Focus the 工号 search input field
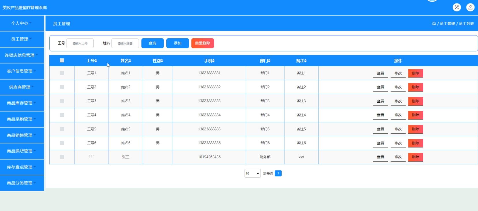Image resolution: width=478 pixels, height=211 pixels. (80, 43)
